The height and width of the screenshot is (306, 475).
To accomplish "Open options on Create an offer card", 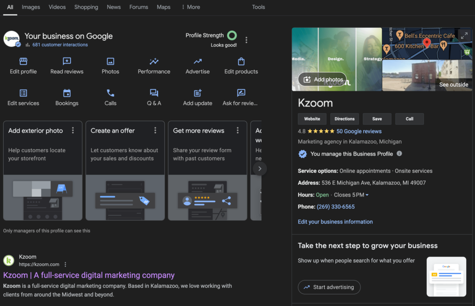I will [155, 130].
